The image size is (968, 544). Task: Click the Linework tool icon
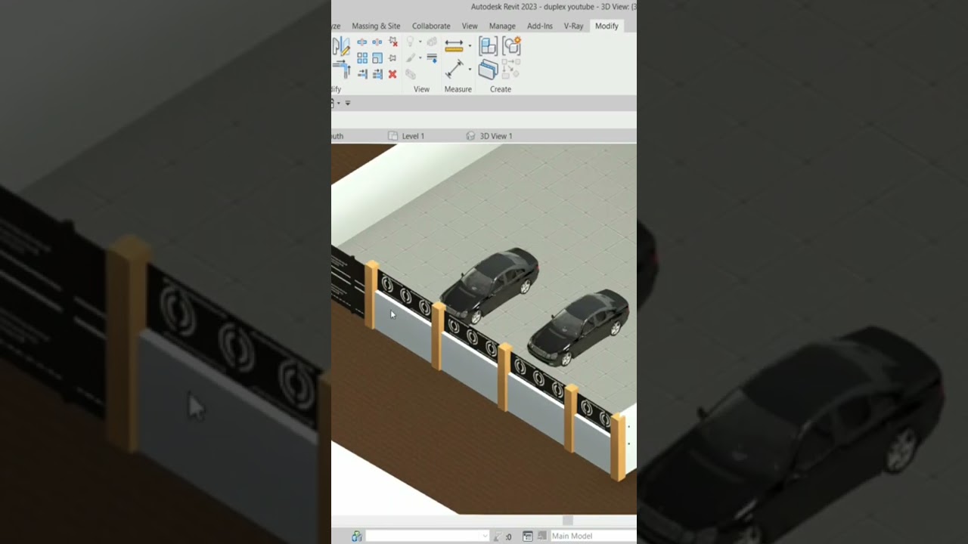[x=432, y=58]
